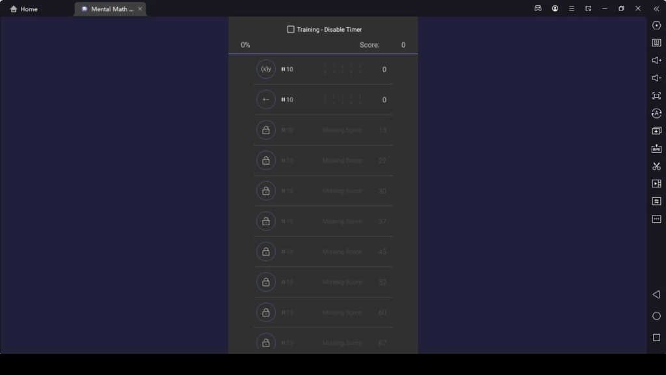
Task: Switch to the Home tab
Action: (24, 9)
